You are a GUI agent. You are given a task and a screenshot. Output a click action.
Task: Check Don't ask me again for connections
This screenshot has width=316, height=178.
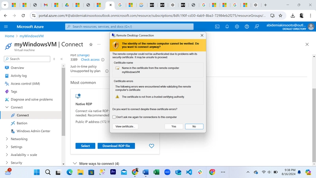[114, 117]
